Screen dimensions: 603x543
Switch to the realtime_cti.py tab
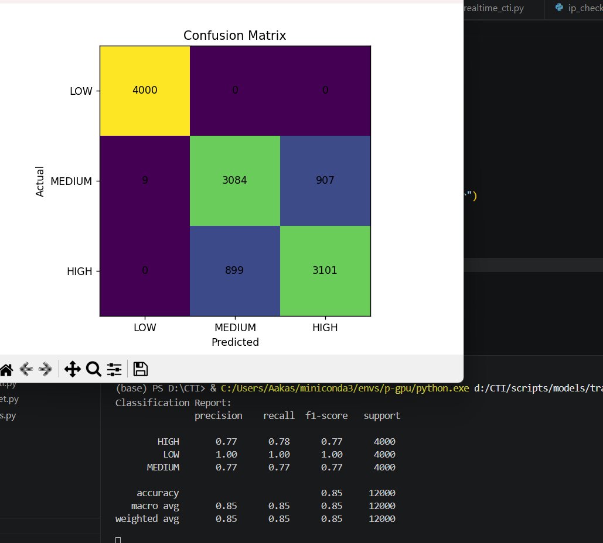click(x=494, y=8)
